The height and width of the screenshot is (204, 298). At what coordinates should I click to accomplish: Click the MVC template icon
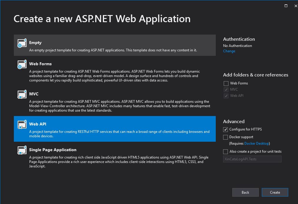point(22,94)
